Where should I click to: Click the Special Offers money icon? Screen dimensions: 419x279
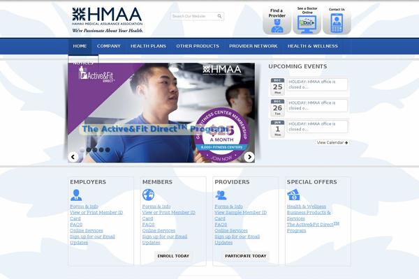coord(293,195)
